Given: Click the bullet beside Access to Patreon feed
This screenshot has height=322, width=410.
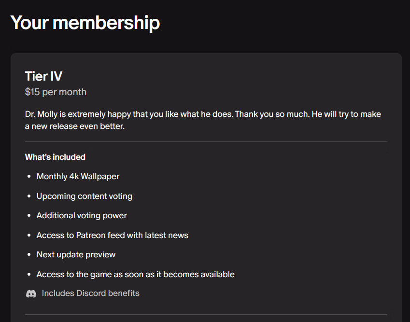Looking at the screenshot, I should (29, 236).
